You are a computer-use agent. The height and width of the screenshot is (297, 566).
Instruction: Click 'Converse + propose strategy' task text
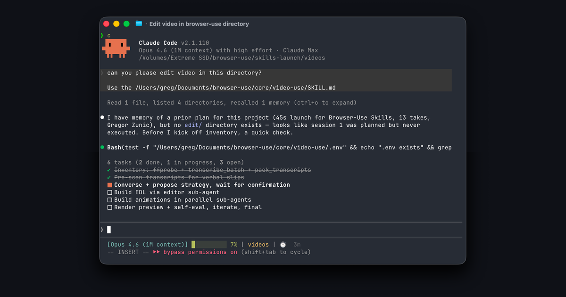(x=202, y=185)
